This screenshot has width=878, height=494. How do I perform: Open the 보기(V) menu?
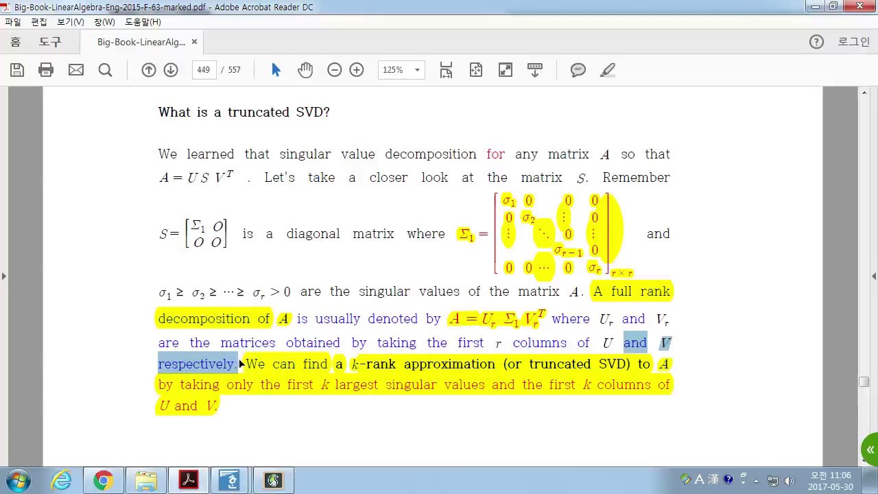click(x=70, y=22)
